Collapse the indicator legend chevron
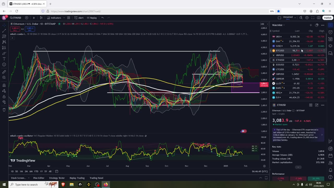Screen dimensions: 334x188 click(x=12, y=38)
